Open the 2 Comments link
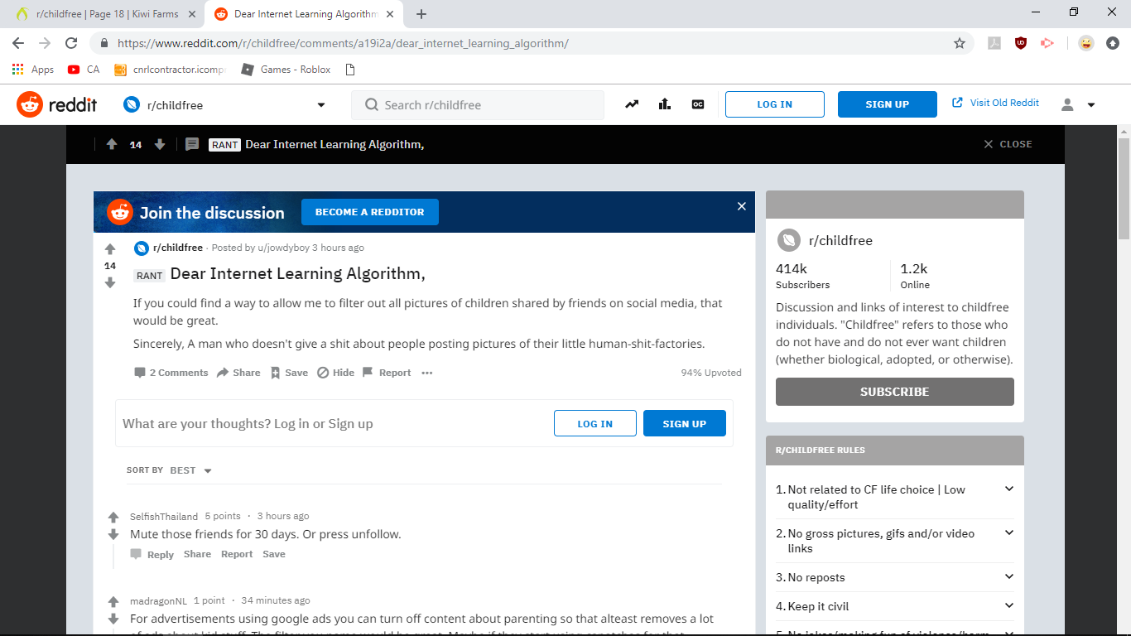 (171, 373)
